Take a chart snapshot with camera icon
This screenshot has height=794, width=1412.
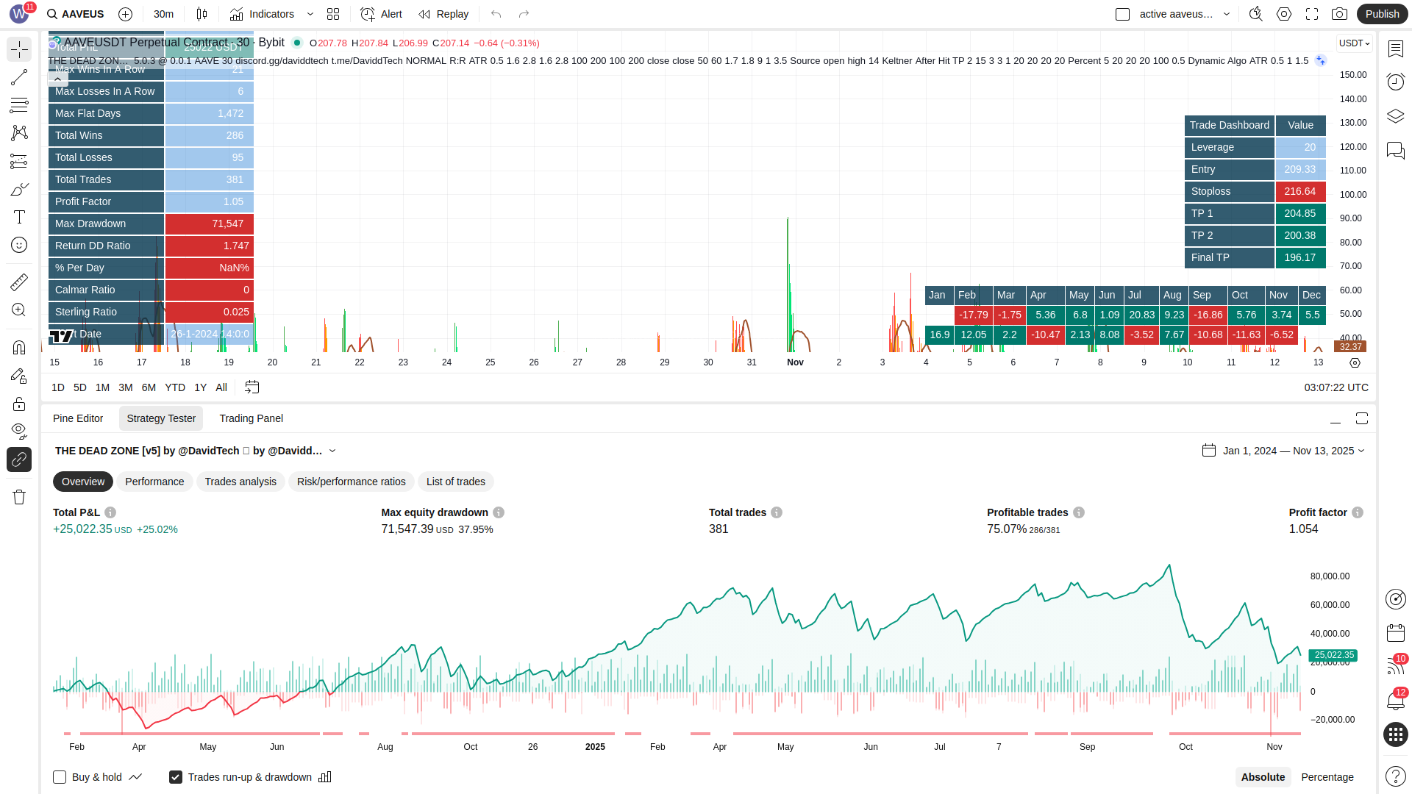[1339, 14]
